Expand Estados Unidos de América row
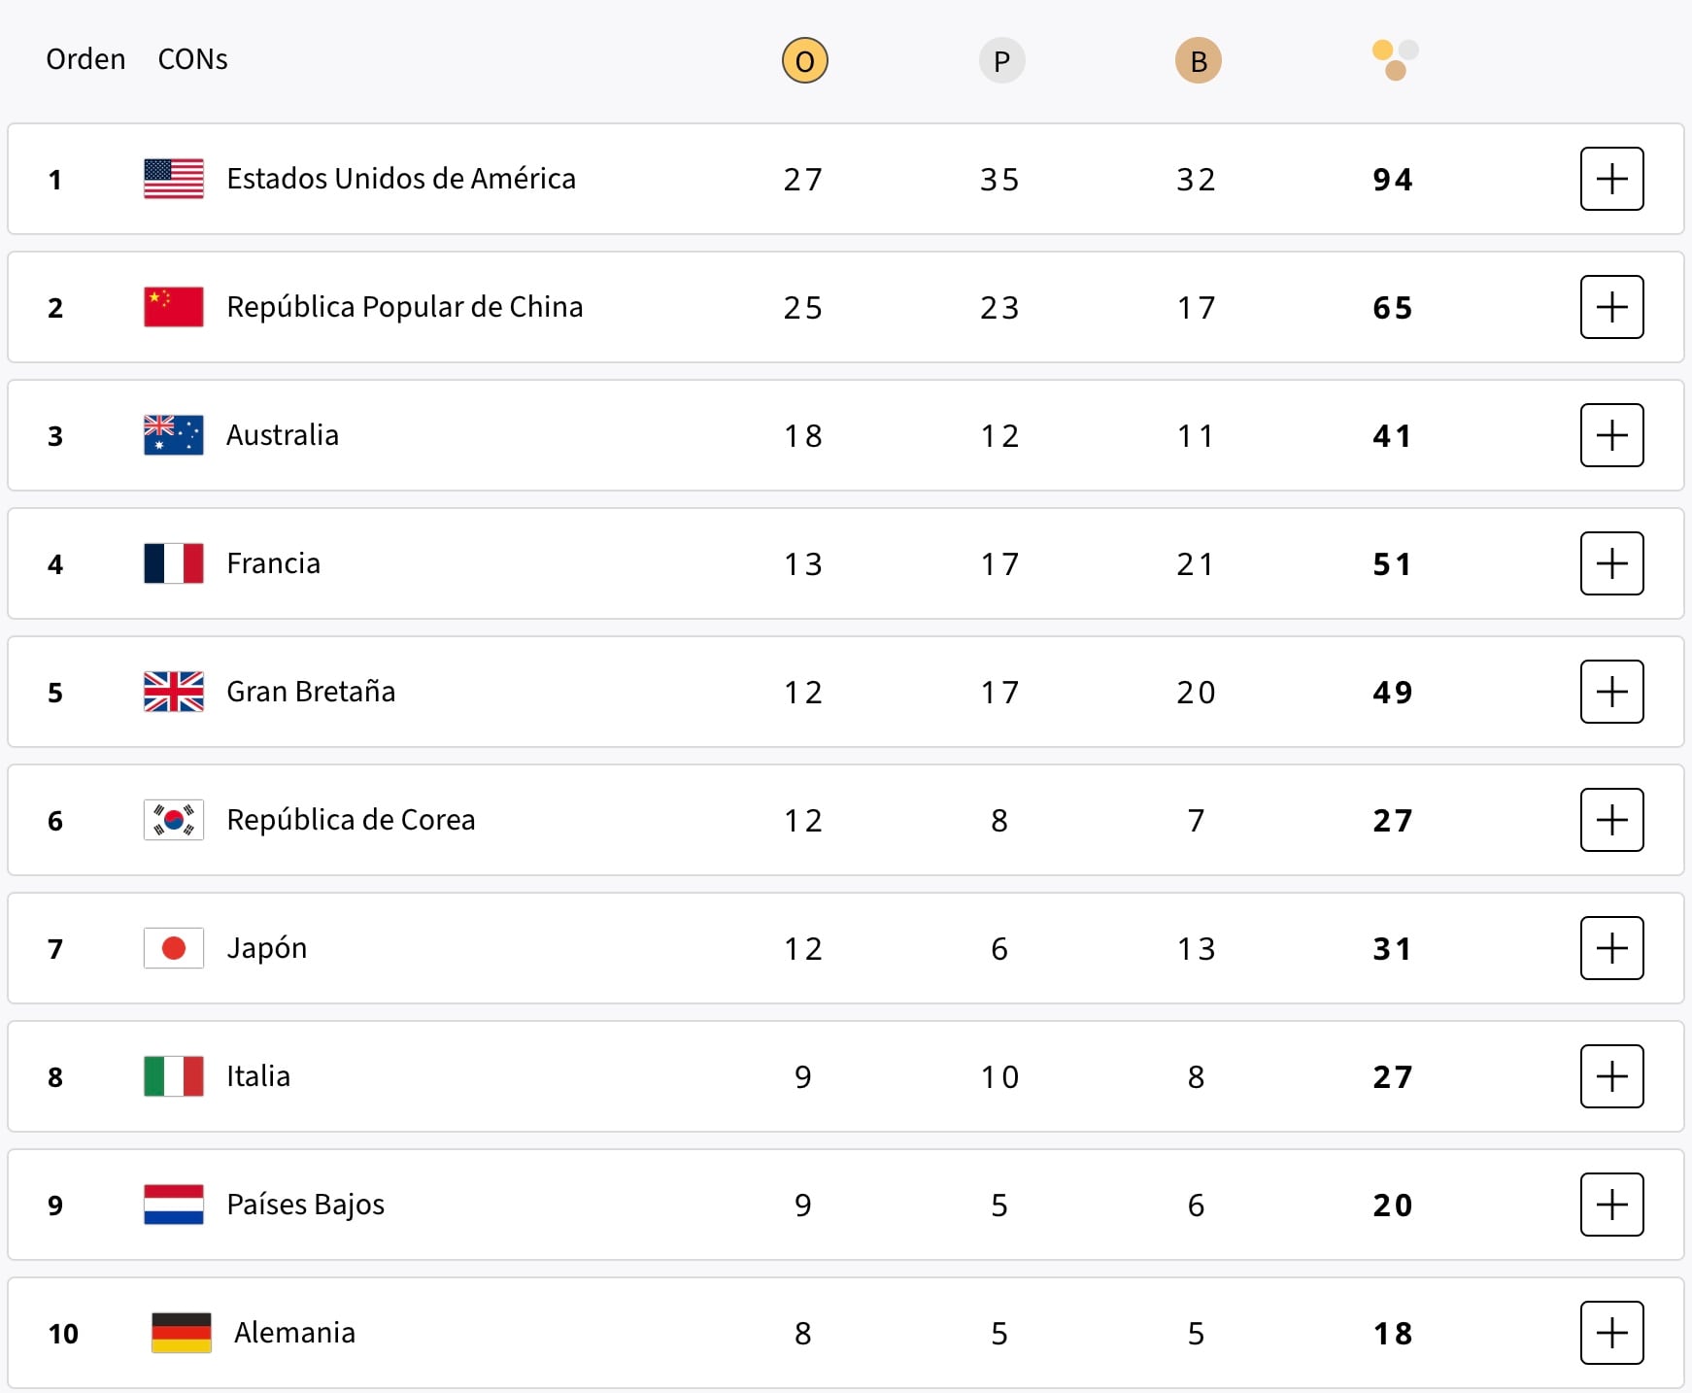Viewport: 1692px width, 1393px height. tap(1611, 179)
